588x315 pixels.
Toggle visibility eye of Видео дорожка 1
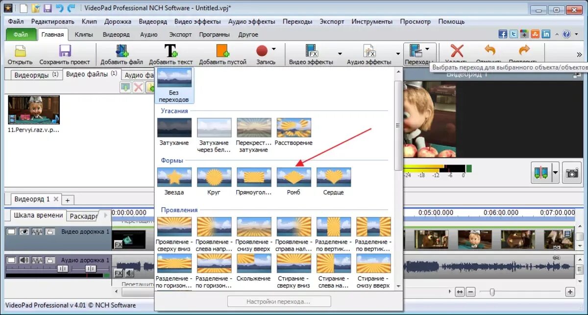[x=23, y=232]
